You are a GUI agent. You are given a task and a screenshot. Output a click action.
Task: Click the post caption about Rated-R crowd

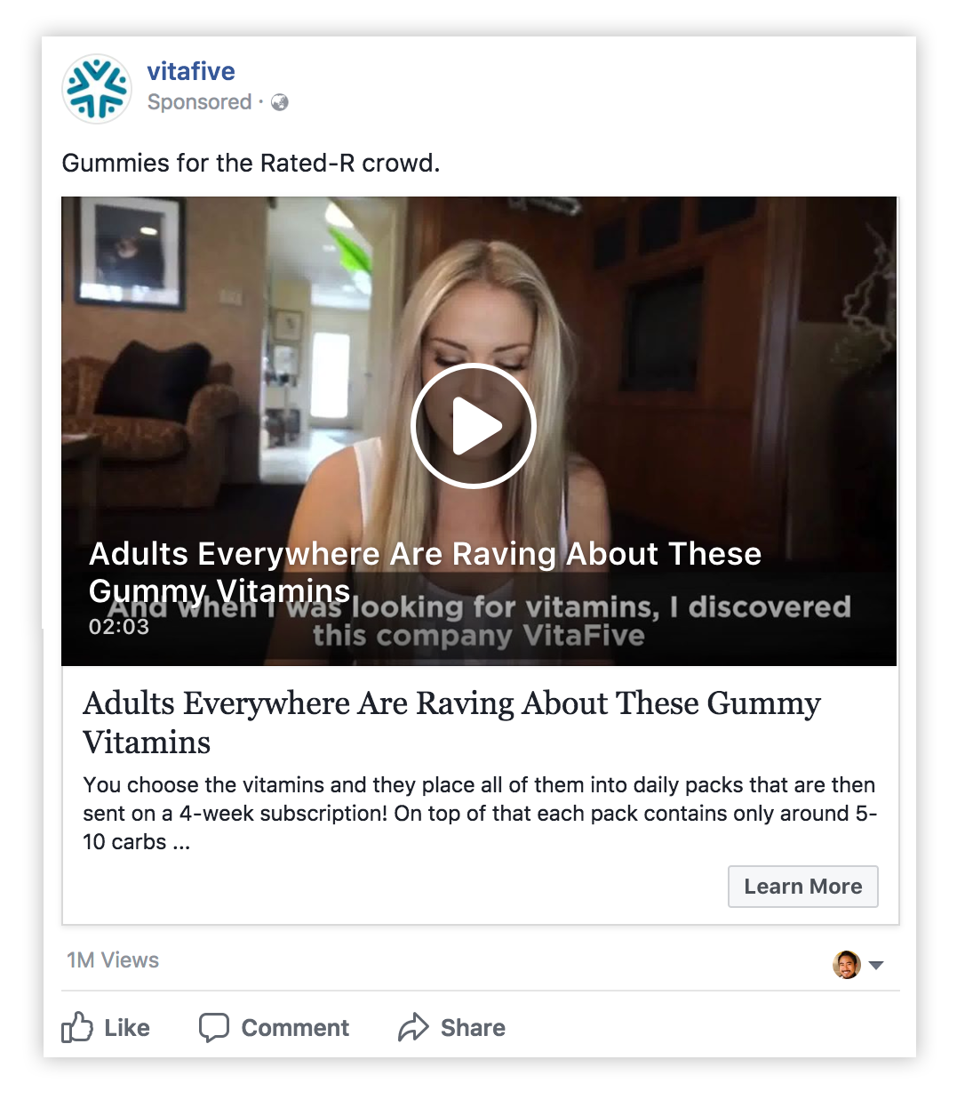coord(251,164)
